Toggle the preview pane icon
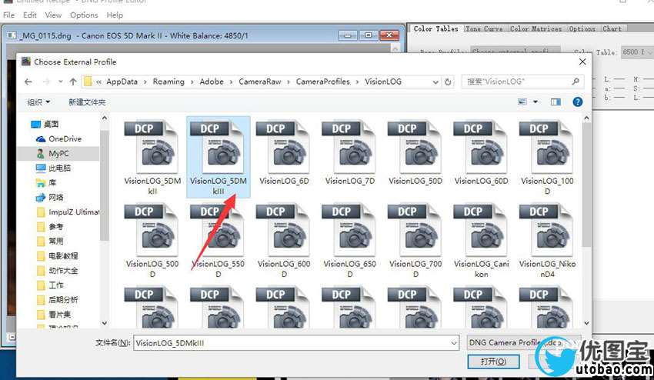Screen dimensions: 654x380 tap(556, 102)
